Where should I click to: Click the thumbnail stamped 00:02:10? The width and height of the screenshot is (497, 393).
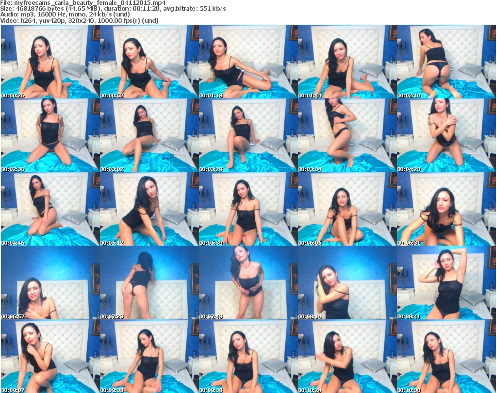pyautogui.click(x=447, y=62)
